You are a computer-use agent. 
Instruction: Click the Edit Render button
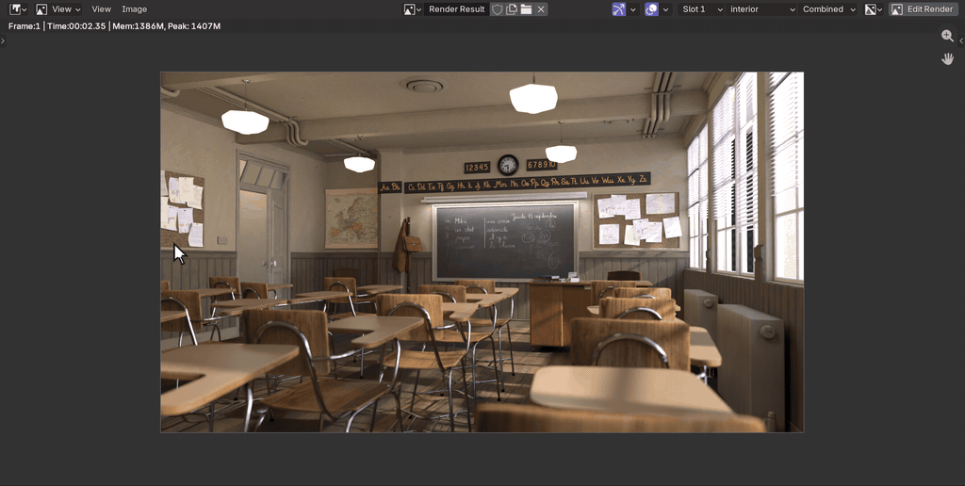(x=923, y=9)
